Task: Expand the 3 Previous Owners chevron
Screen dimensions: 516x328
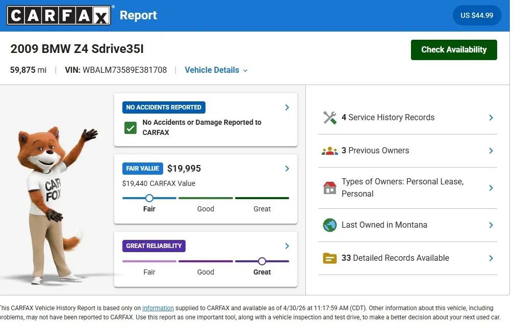Action: [x=491, y=151]
